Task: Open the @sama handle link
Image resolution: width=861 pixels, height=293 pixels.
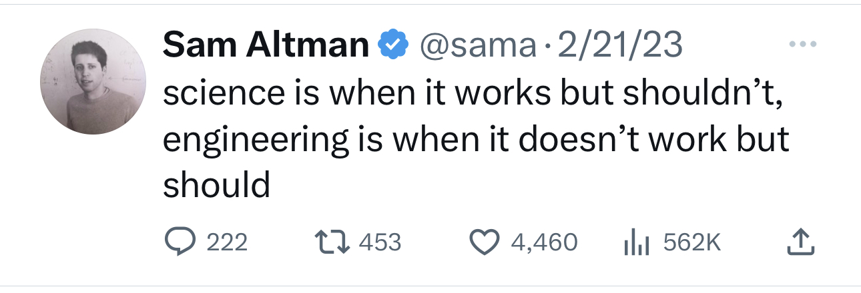Action: [476, 45]
